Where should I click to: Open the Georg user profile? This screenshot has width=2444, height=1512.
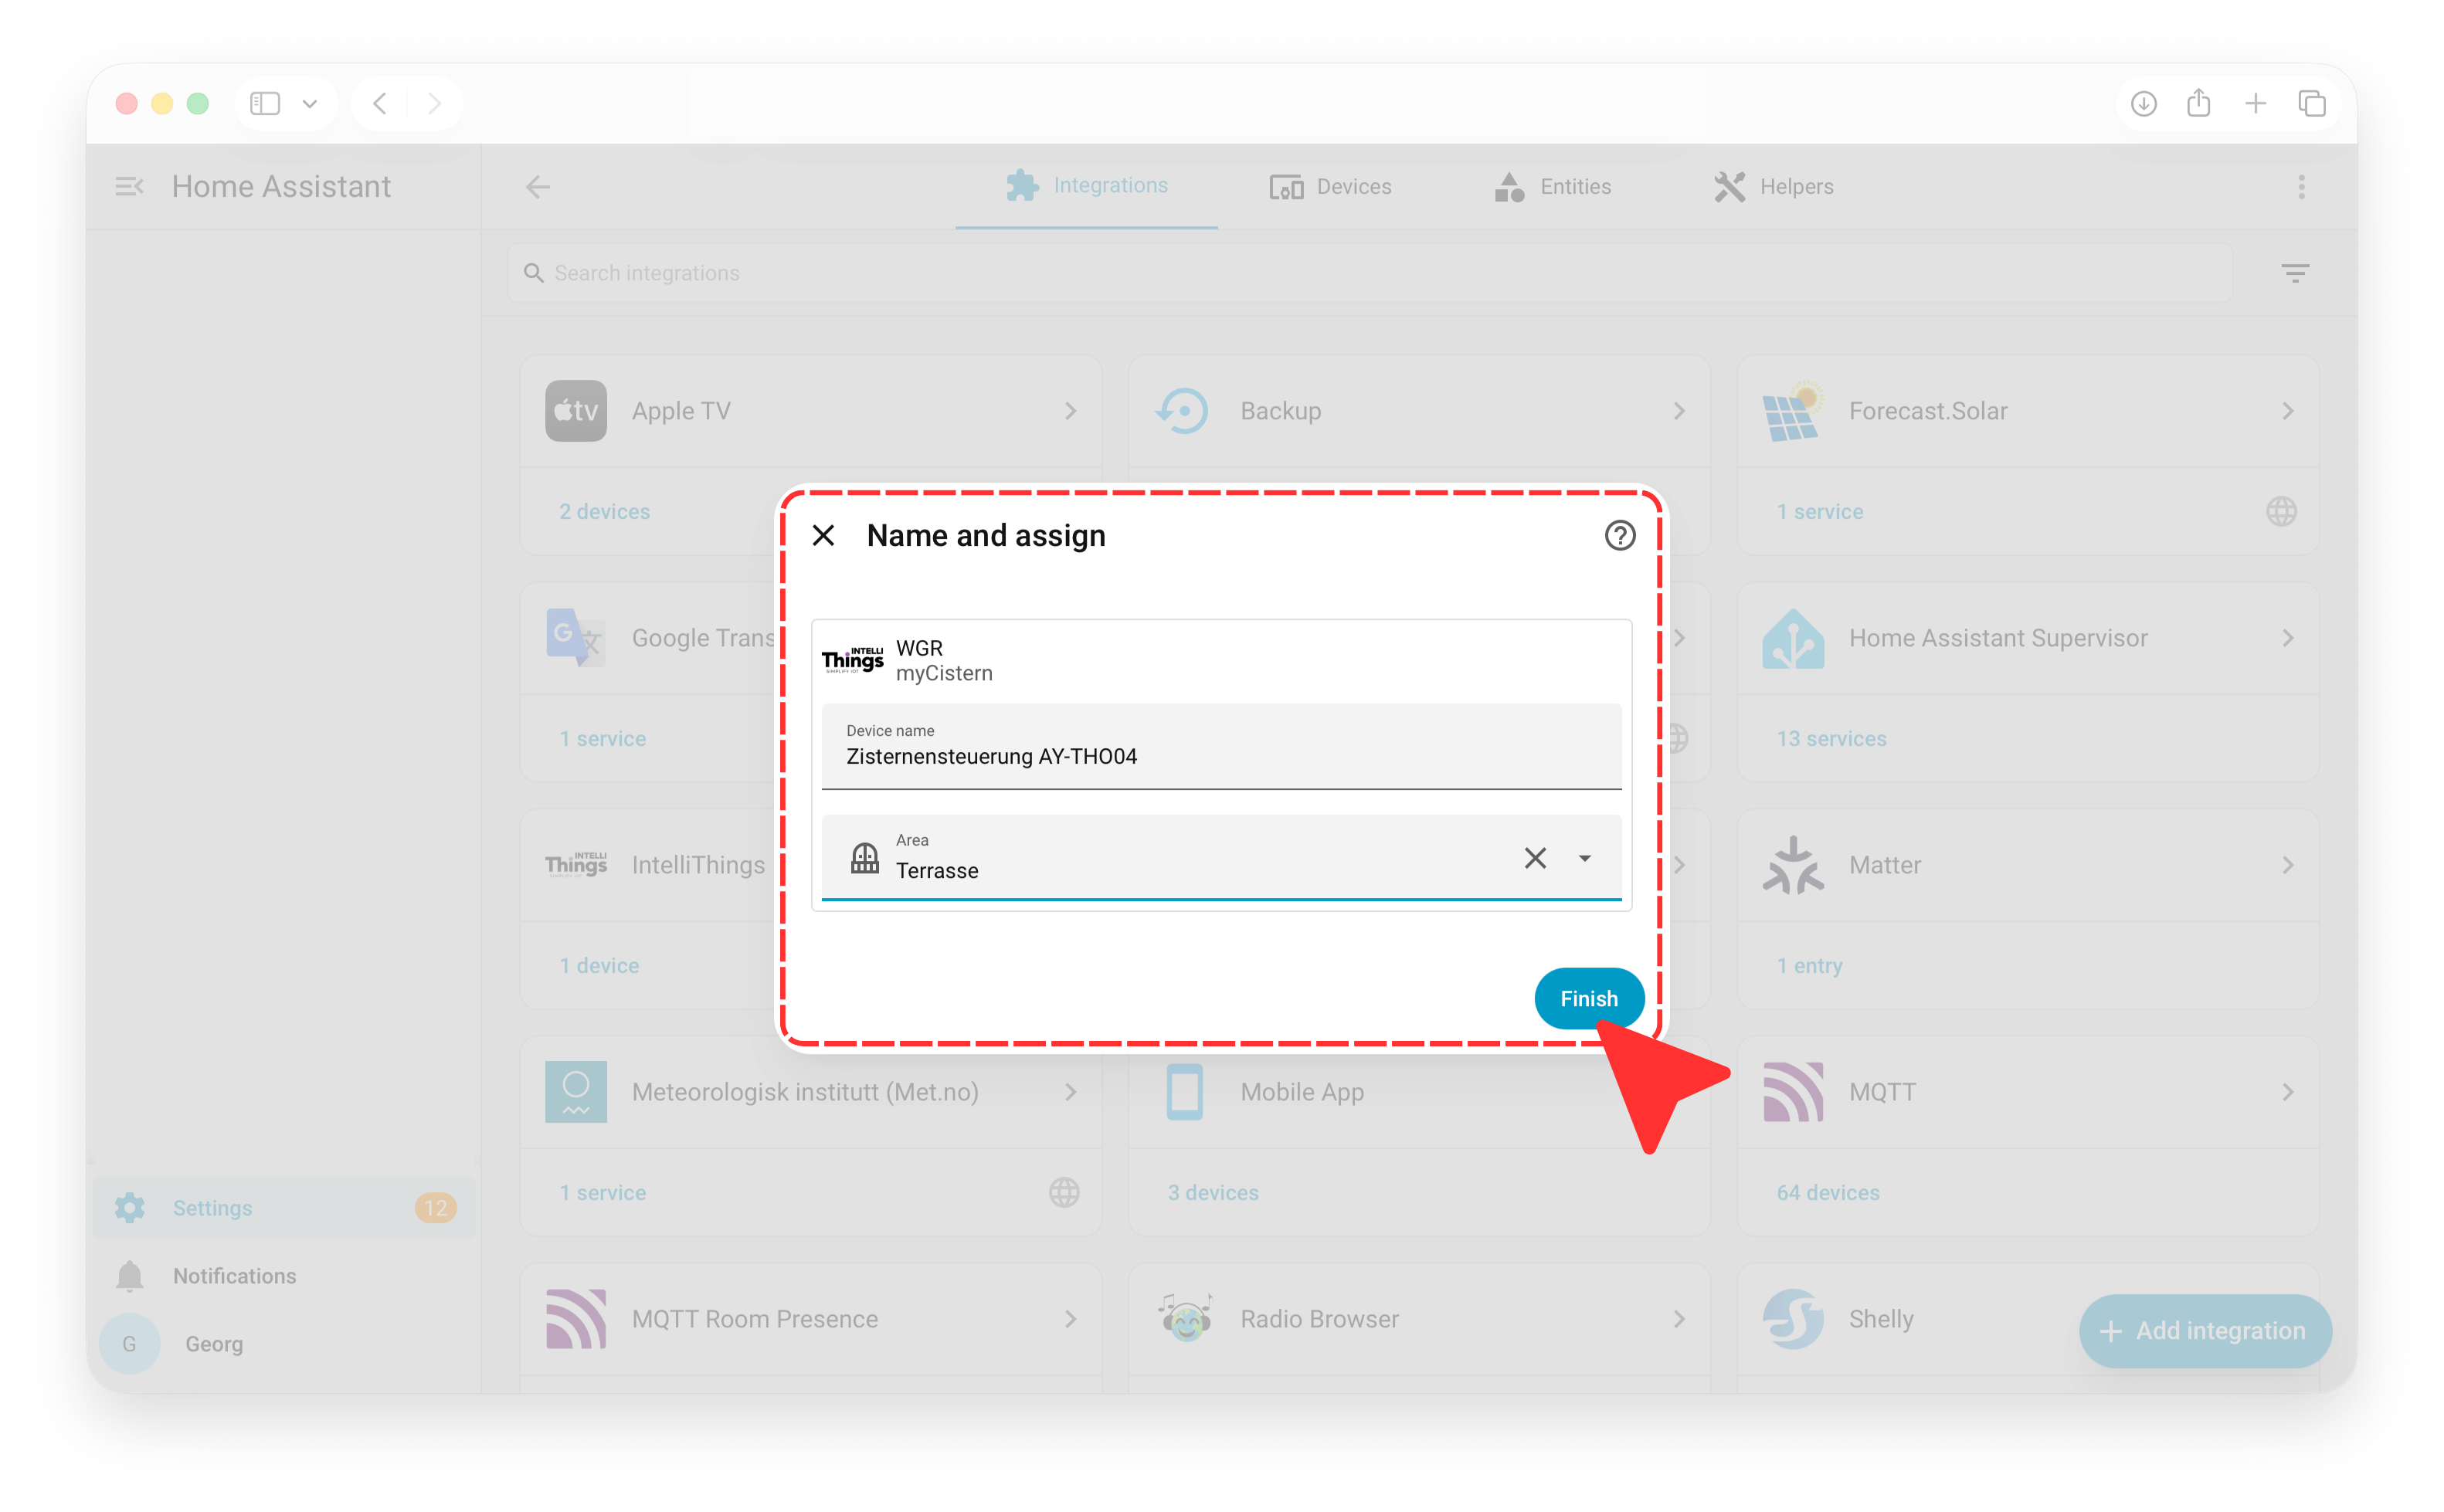tap(284, 1344)
